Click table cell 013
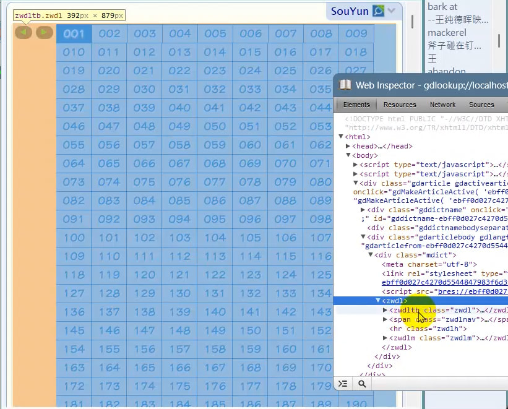The width and height of the screenshot is (508, 409). [x=179, y=52]
